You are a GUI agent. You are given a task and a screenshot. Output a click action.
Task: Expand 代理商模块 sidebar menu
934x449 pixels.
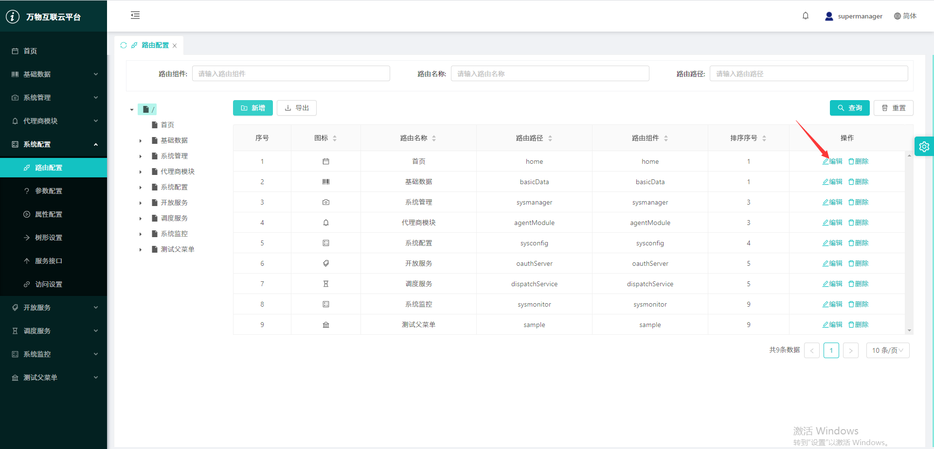pyautogui.click(x=54, y=121)
